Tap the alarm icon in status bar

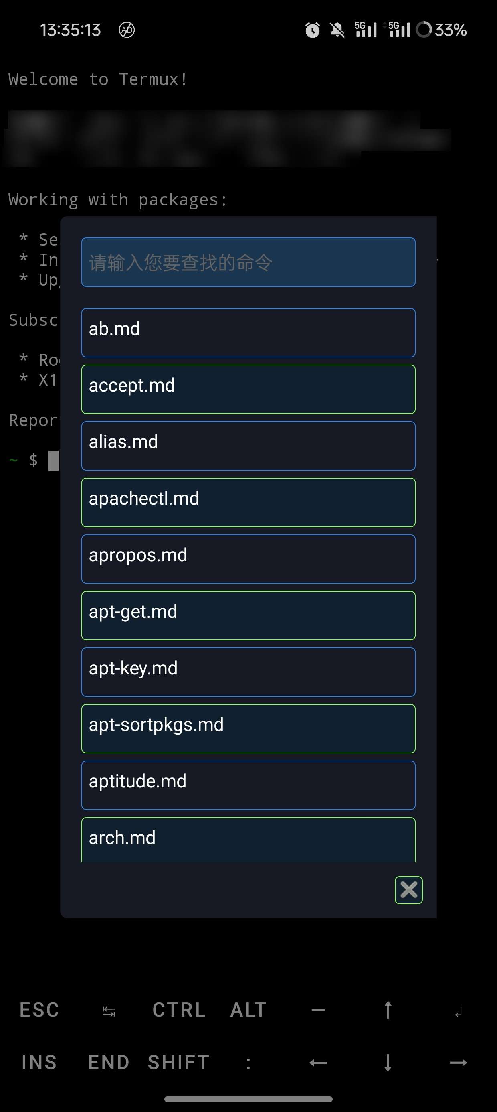click(x=313, y=30)
